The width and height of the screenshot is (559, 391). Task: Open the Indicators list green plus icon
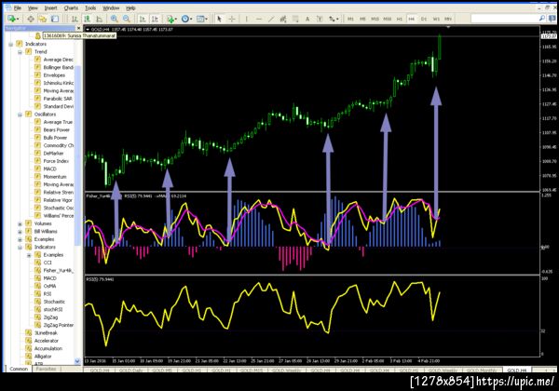pos(170,19)
